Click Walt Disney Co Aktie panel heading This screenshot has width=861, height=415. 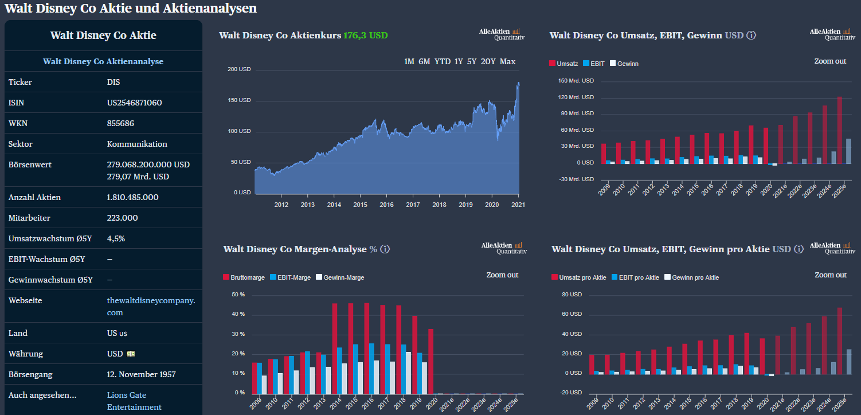[103, 36]
